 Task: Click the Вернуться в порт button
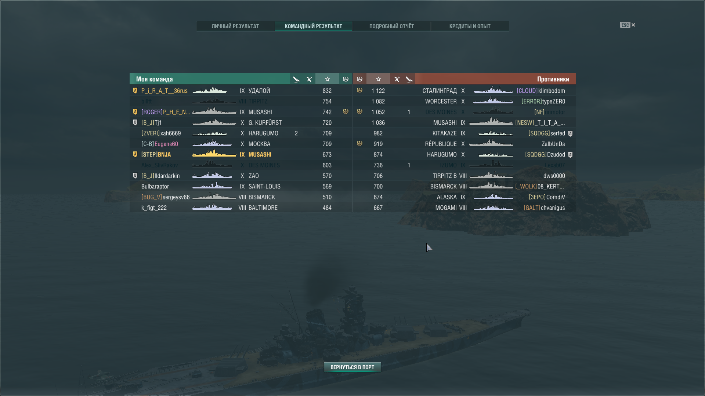coord(352,367)
